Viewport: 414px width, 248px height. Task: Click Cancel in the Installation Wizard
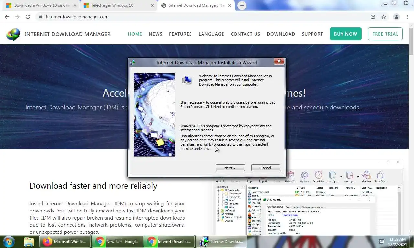click(266, 168)
